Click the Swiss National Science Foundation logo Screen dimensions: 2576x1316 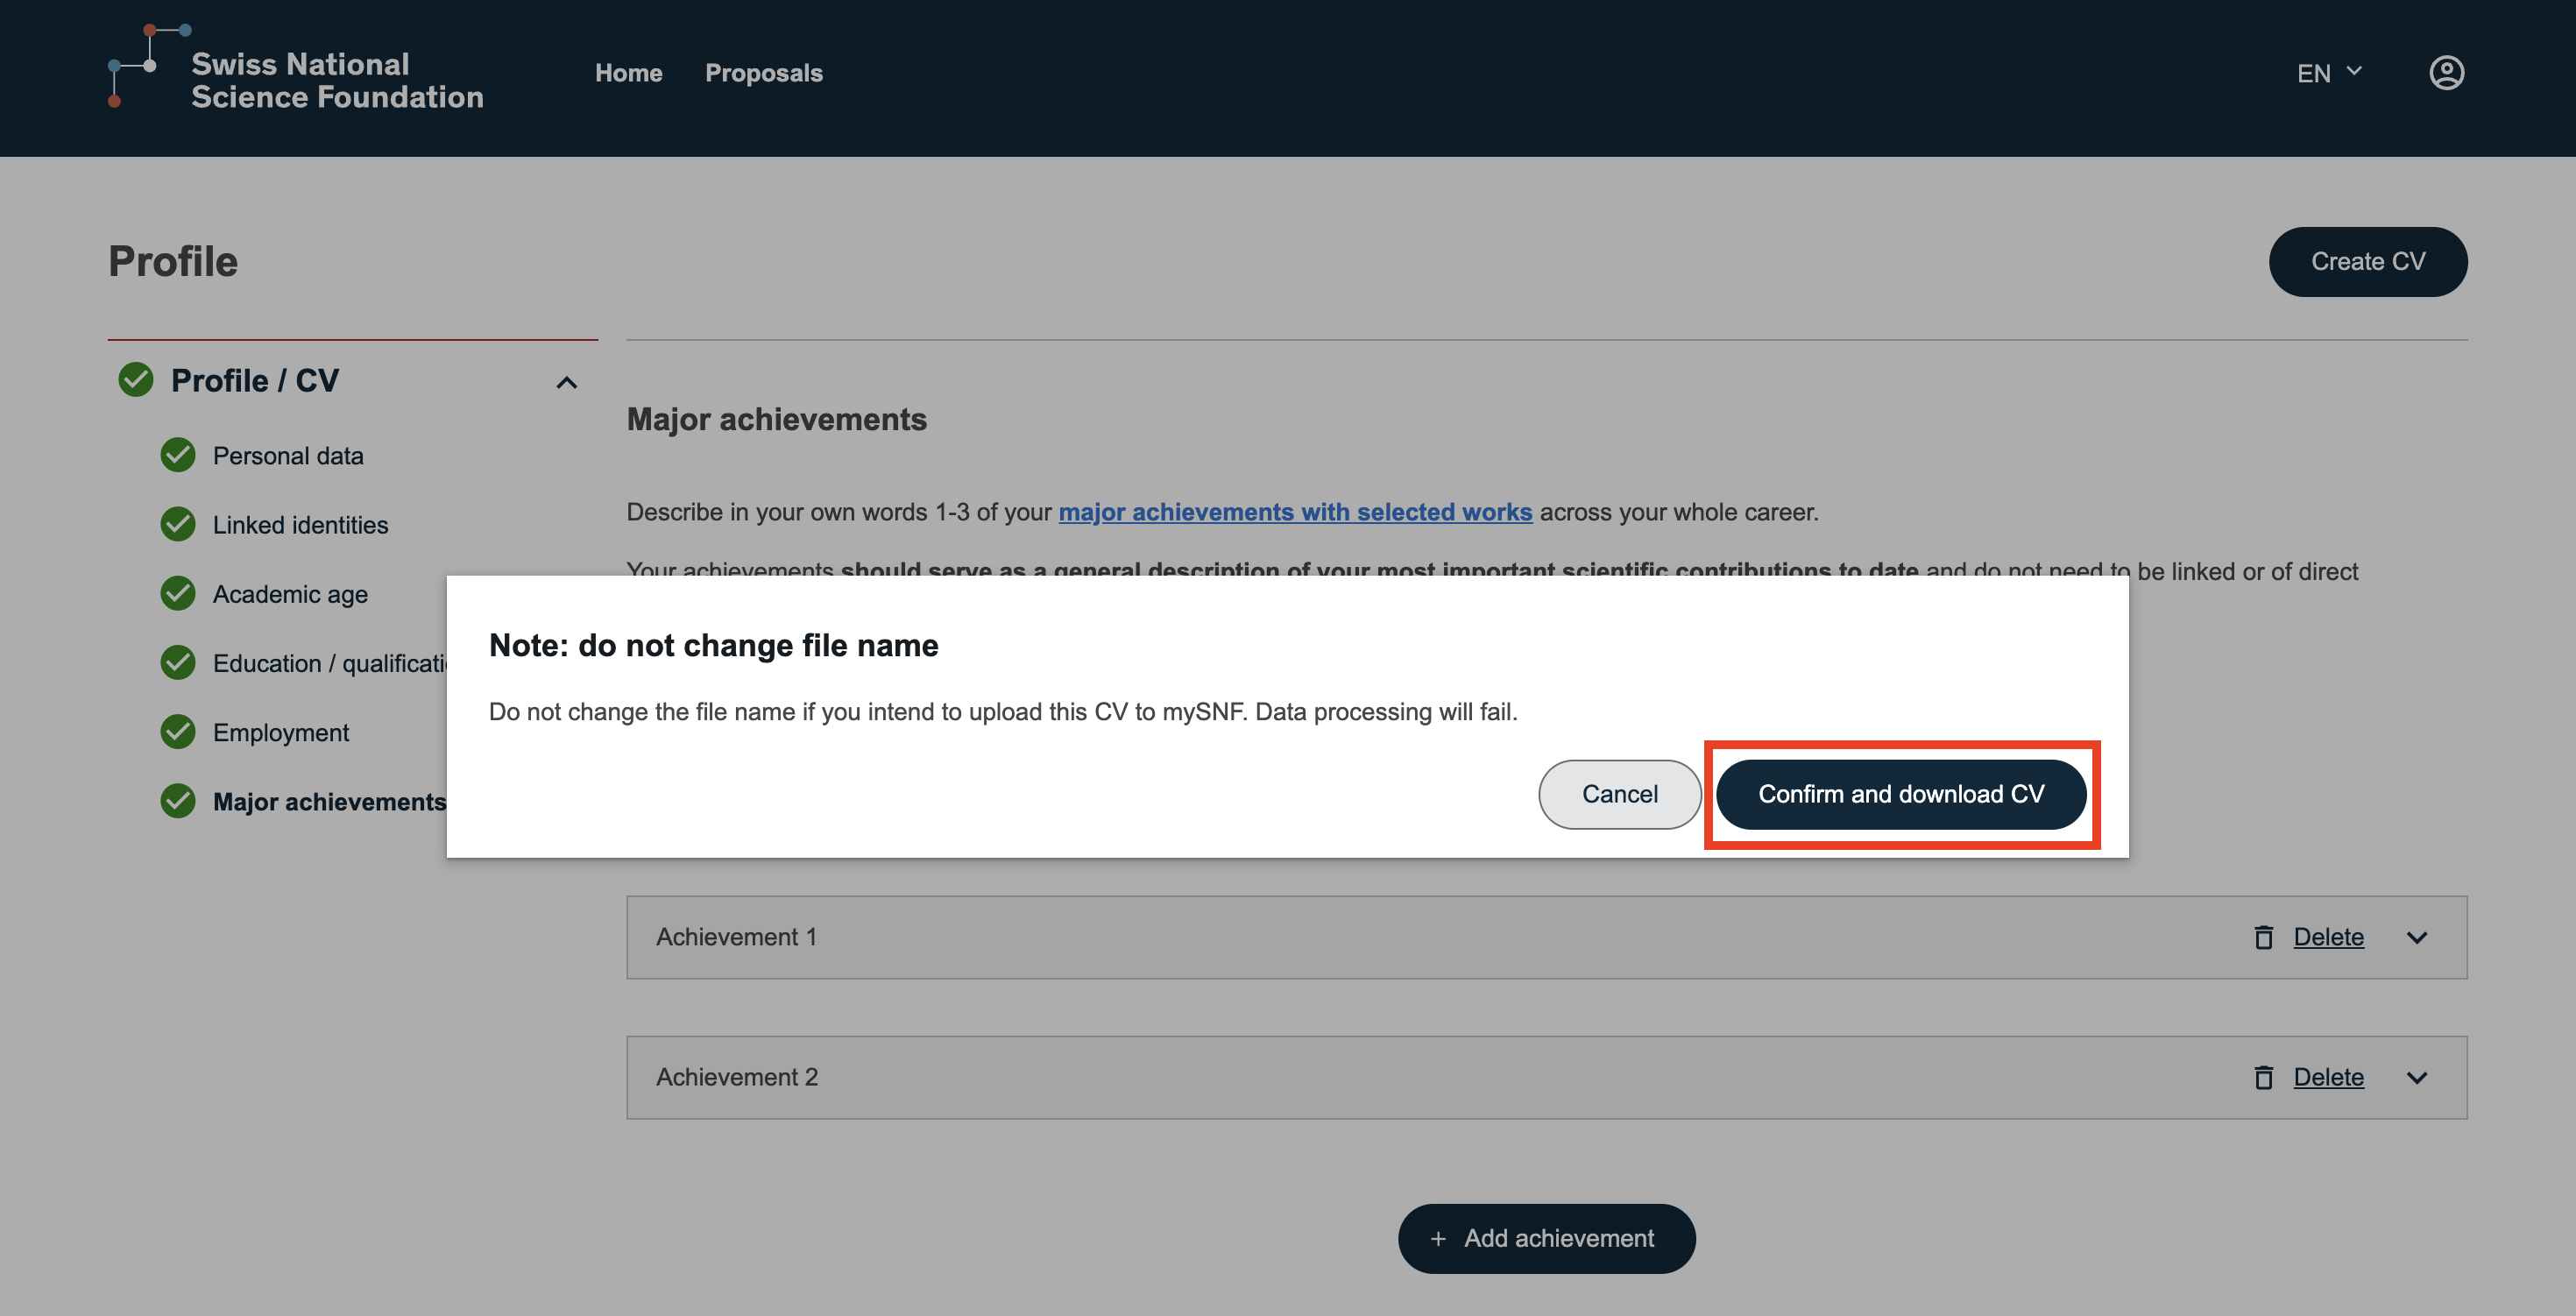coord(296,72)
